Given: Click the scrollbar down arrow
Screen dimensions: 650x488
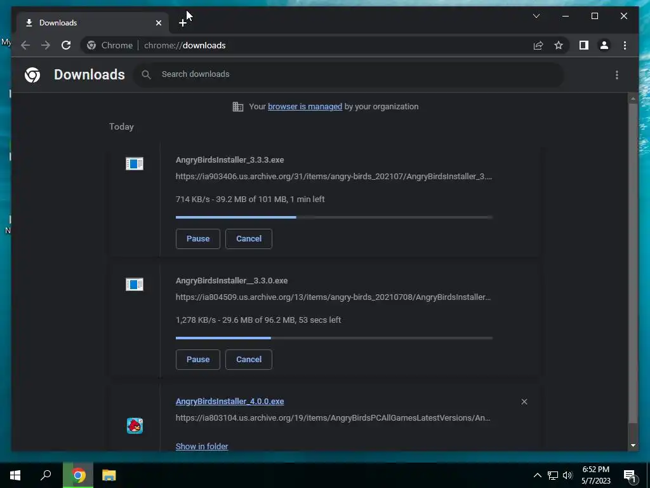Looking at the screenshot, I should (633, 445).
